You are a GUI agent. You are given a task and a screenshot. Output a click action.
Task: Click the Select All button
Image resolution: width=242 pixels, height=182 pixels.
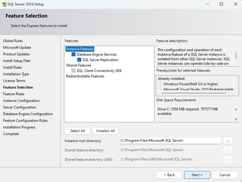tap(78, 131)
